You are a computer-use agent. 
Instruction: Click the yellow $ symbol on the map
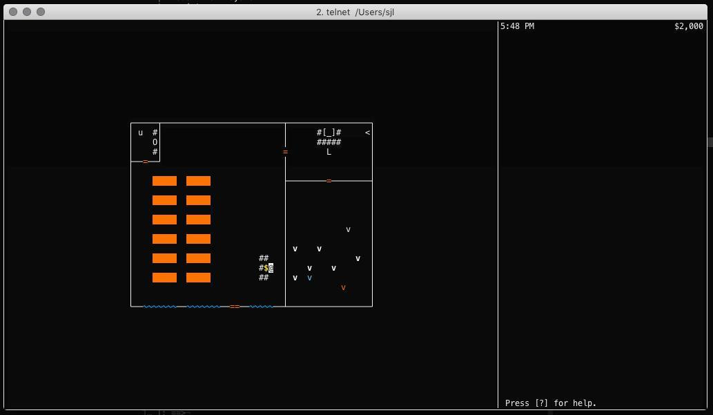(x=266, y=268)
